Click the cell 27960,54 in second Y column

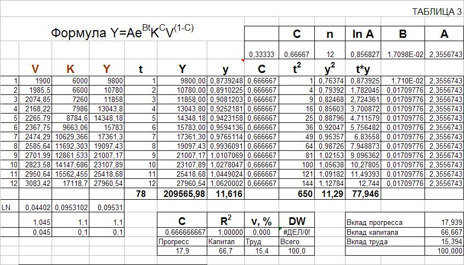click(182, 184)
